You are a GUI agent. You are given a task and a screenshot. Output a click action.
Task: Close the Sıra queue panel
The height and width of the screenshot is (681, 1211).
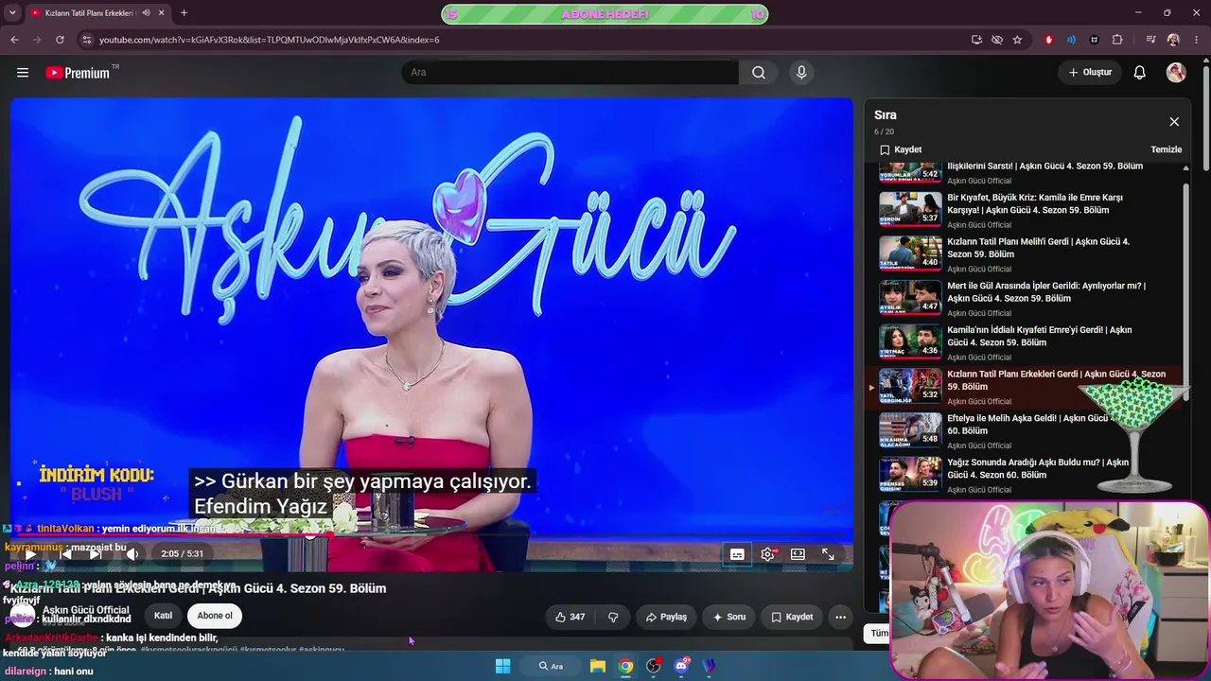(1174, 122)
